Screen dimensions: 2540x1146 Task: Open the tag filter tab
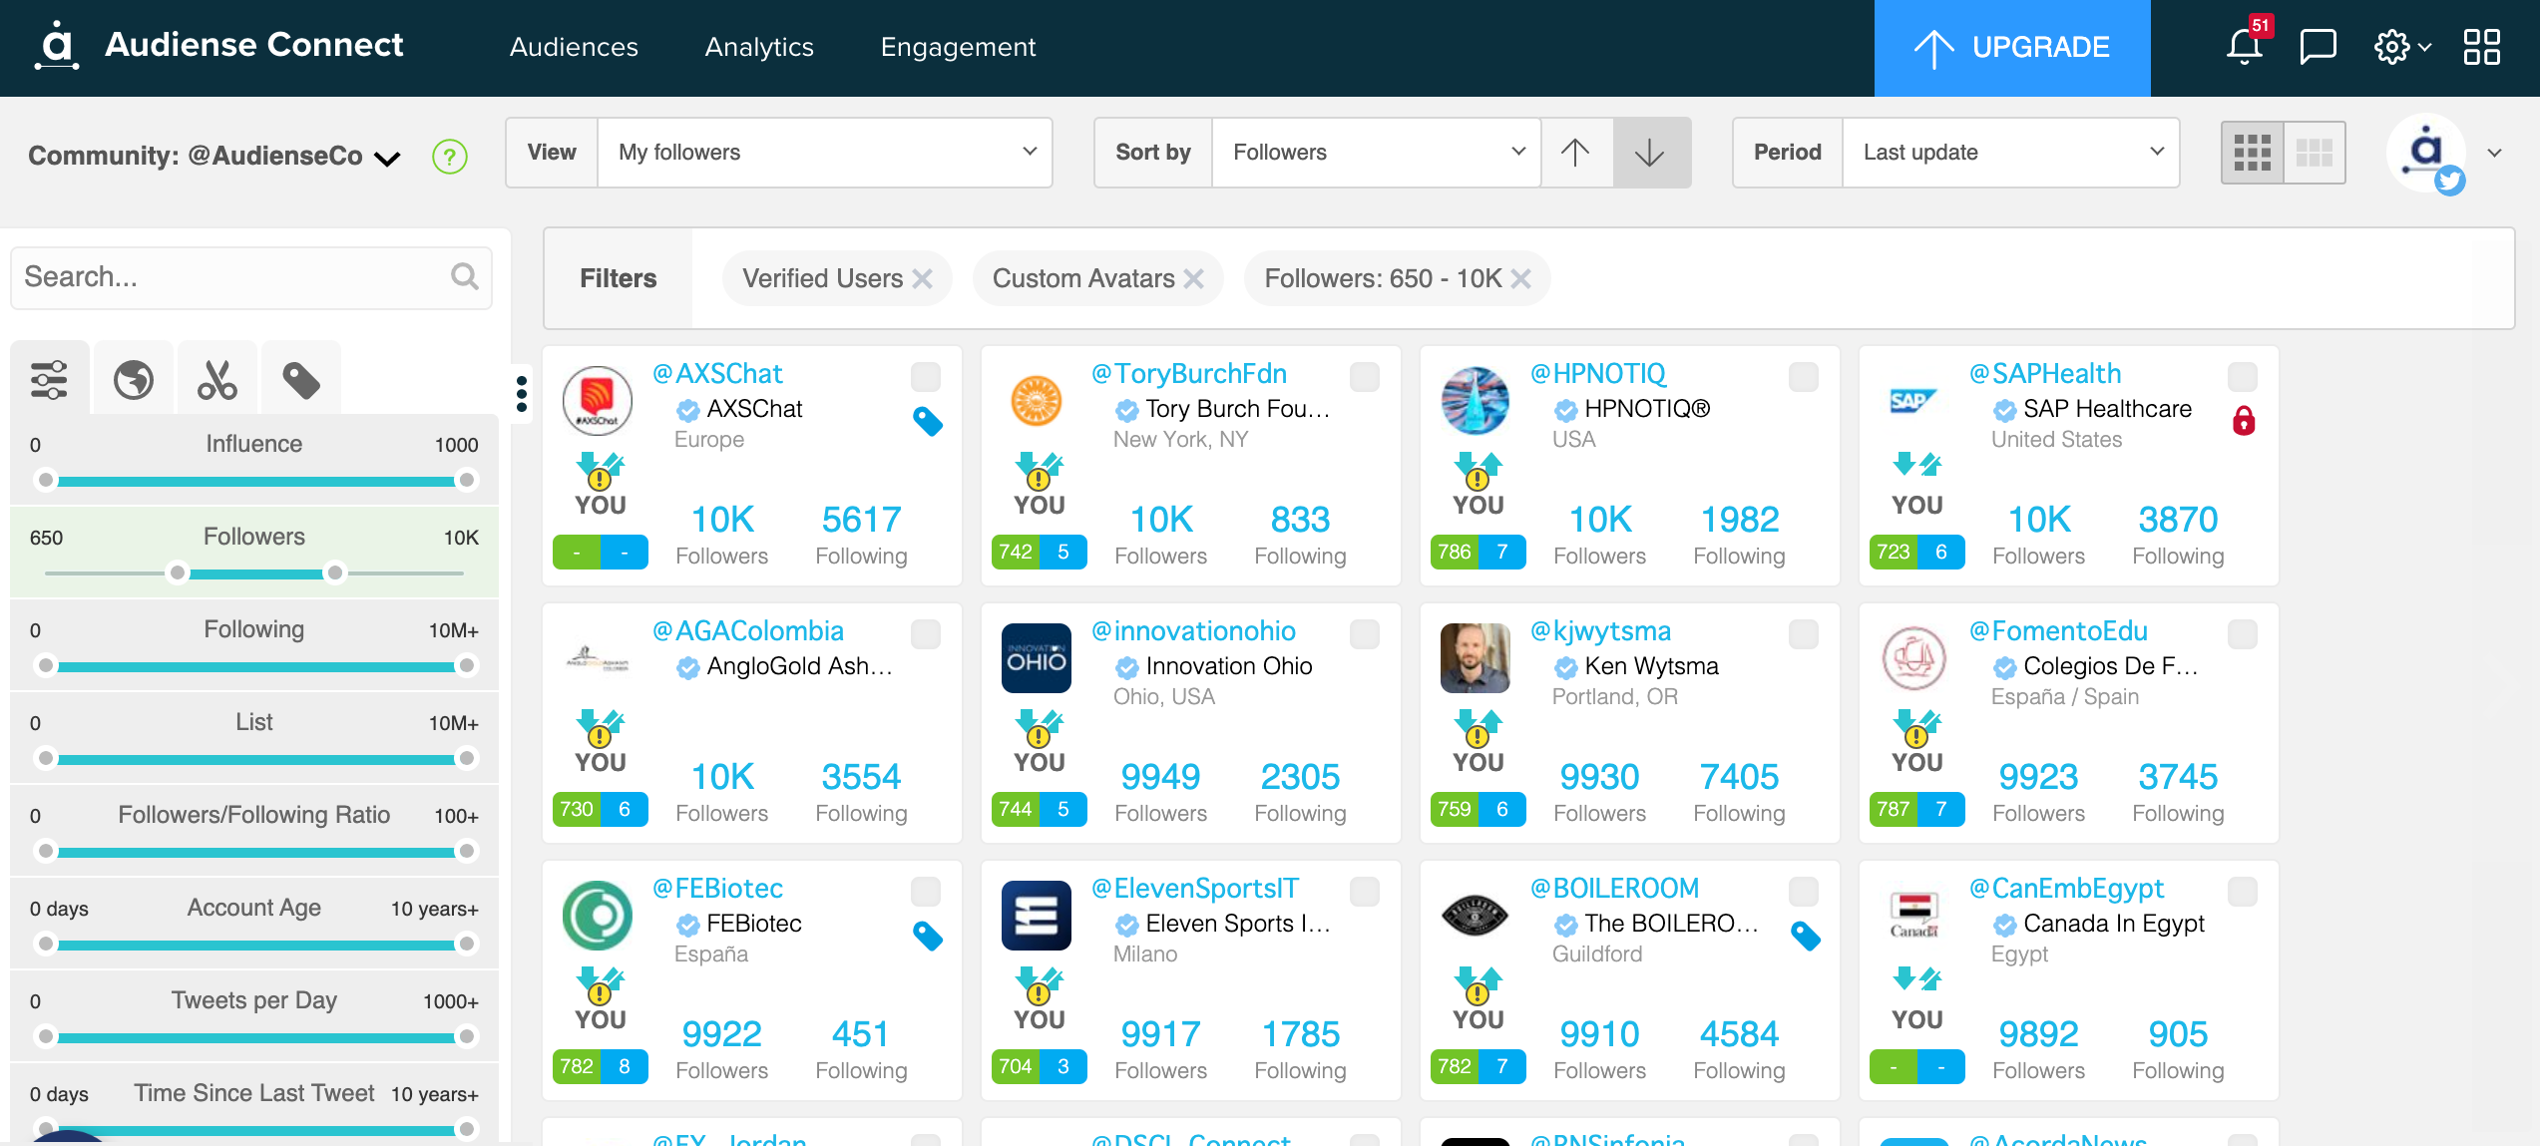pyautogui.click(x=300, y=379)
